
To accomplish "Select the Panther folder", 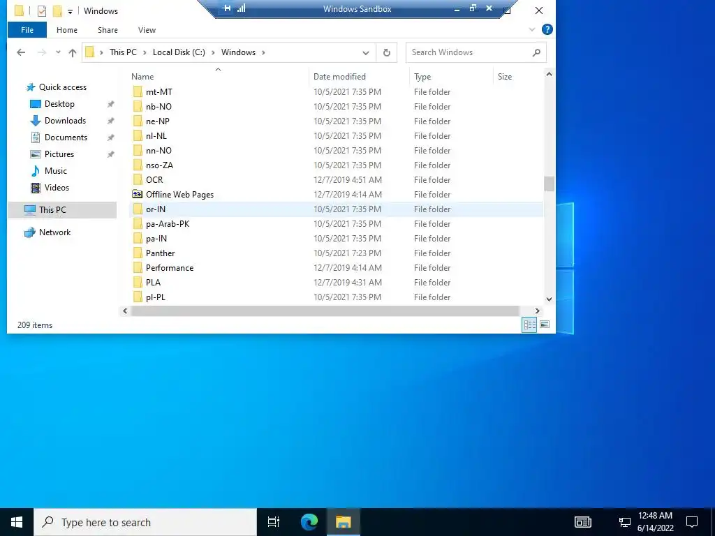I will (x=160, y=253).
